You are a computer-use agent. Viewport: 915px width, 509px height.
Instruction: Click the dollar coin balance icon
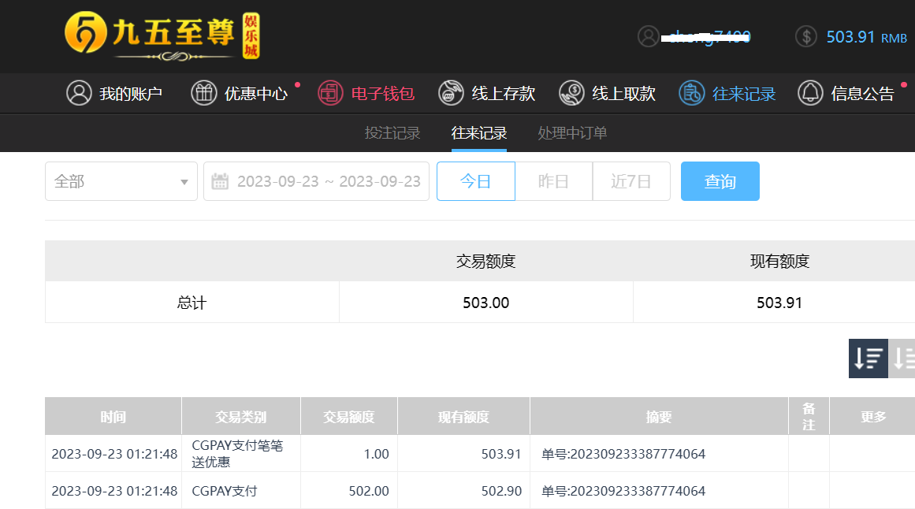[x=806, y=37]
